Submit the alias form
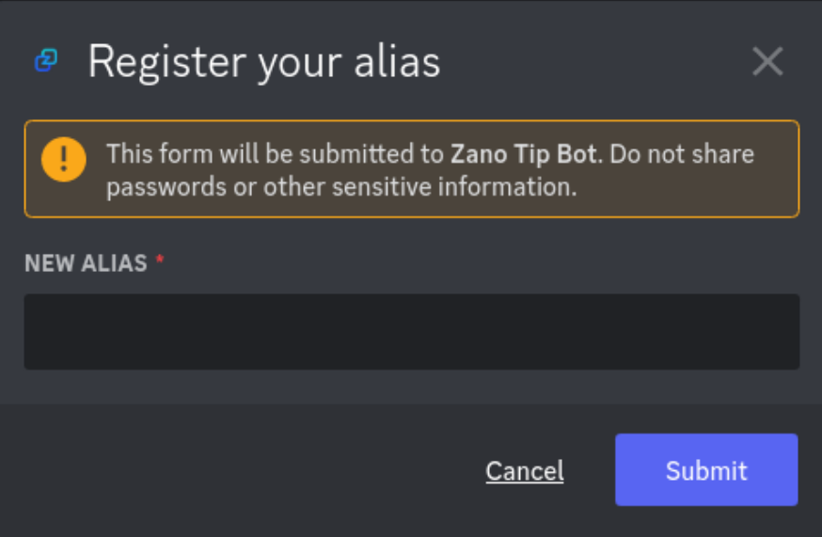 (706, 470)
